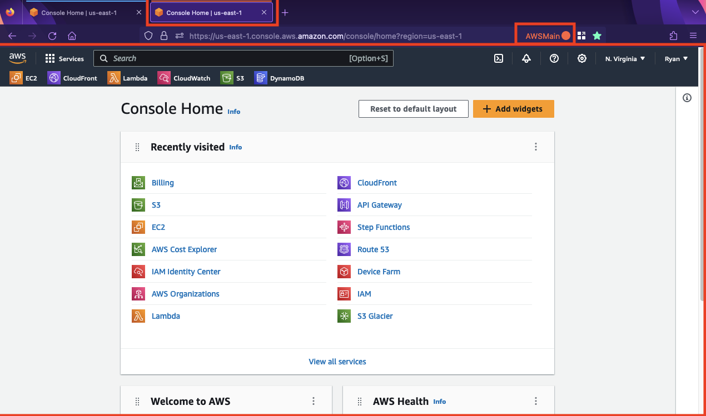706x416 pixels.
Task: Click Info link next to Console Home
Action: coord(234,112)
